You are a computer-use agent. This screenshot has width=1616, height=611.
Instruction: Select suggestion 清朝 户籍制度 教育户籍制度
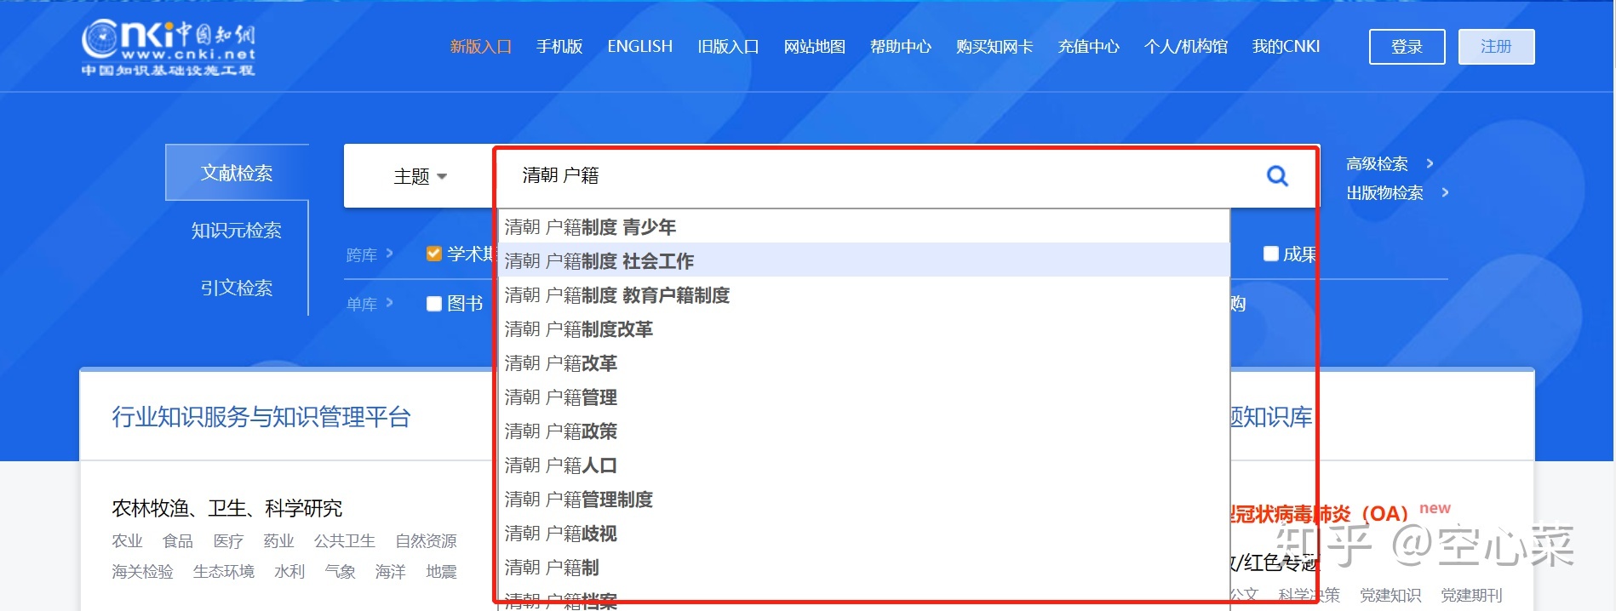(863, 294)
